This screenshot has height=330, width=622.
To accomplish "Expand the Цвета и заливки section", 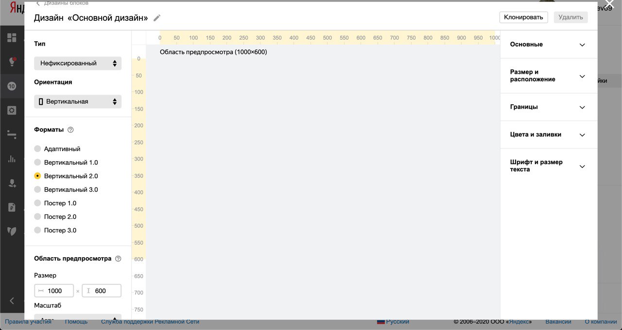I will [x=549, y=135].
